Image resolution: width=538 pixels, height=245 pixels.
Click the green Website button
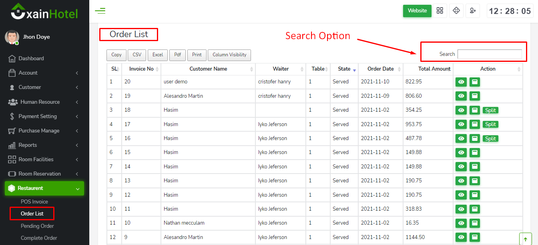tap(417, 11)
